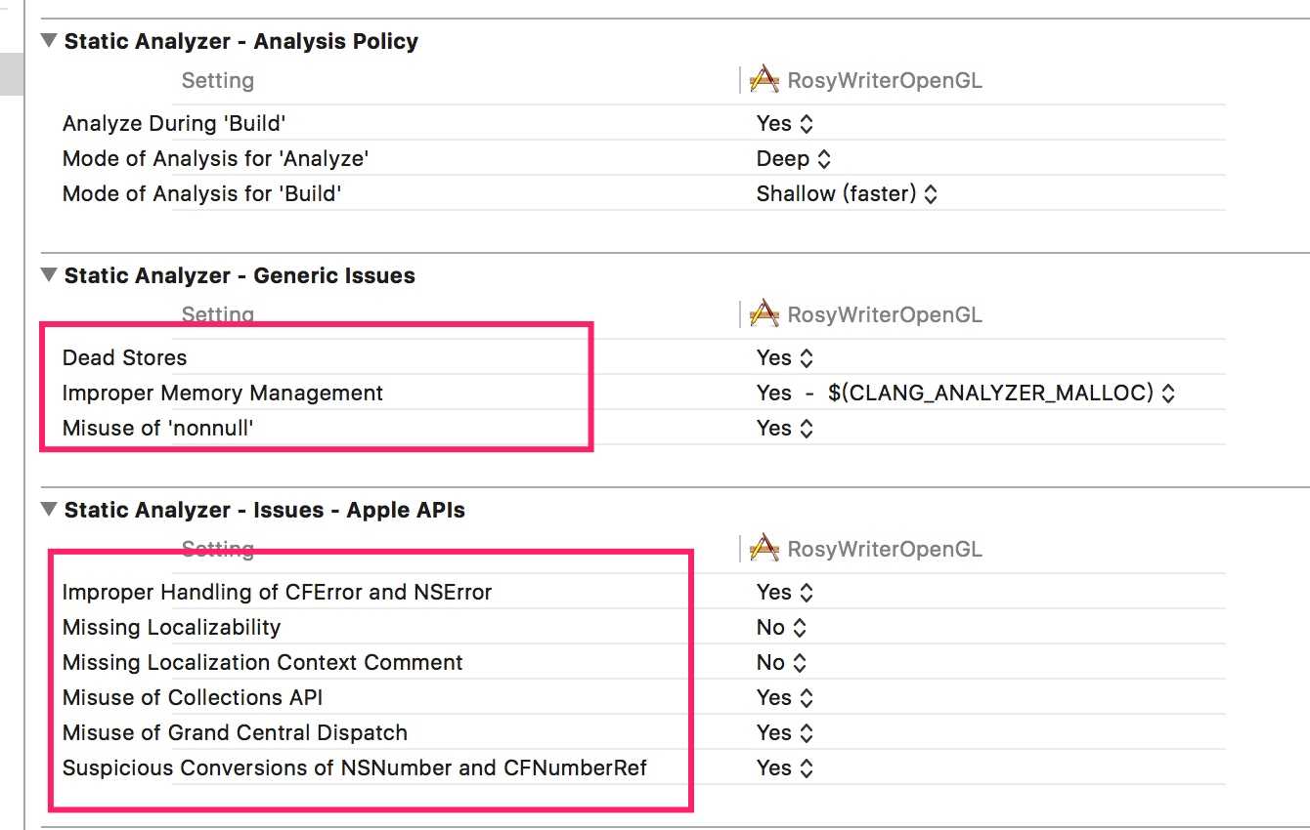Click the Static Analyzer - Issues - Apple APIs heading

[264, 510]
